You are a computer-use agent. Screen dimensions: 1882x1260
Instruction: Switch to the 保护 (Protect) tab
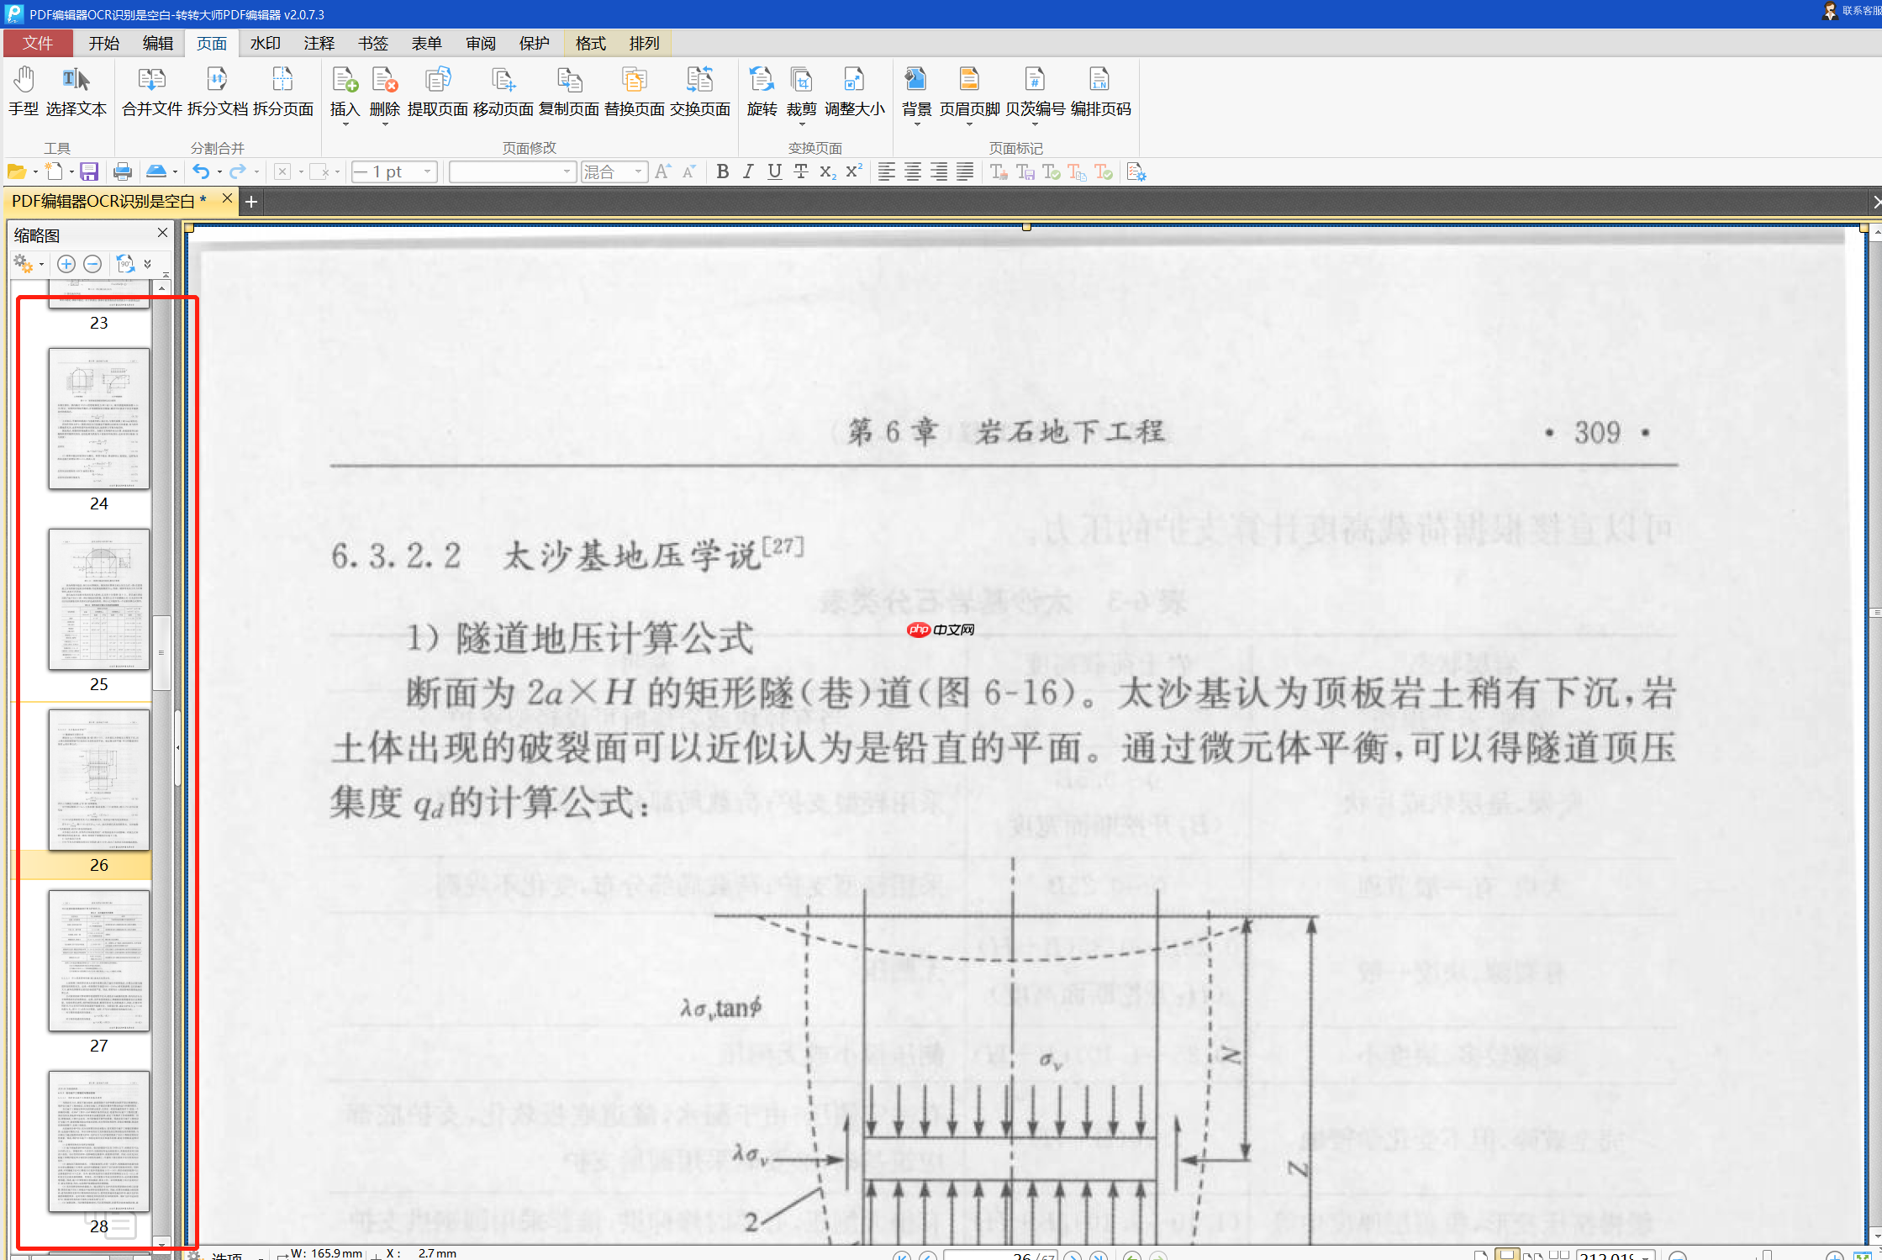click(535, 43)
